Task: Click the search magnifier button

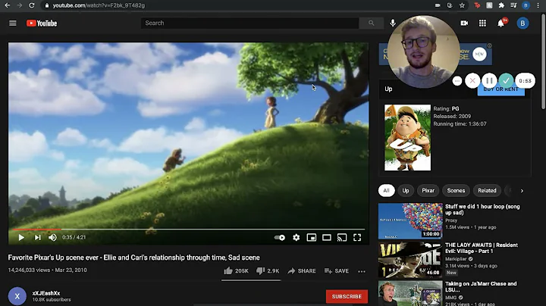Action: click(x=371, y=23)
